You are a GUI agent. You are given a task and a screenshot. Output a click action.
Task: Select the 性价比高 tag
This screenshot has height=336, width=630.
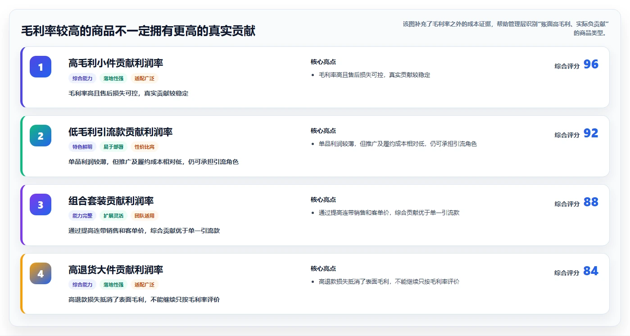(145, 147)
